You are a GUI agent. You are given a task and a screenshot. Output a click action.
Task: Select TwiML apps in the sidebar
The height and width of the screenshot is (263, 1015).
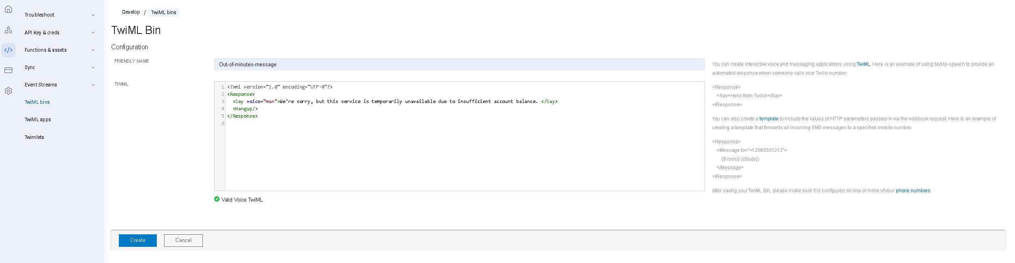tap(38, 120)
